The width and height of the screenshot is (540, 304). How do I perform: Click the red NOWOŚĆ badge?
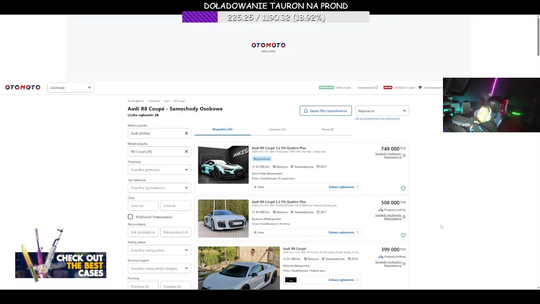click(388, 88)
